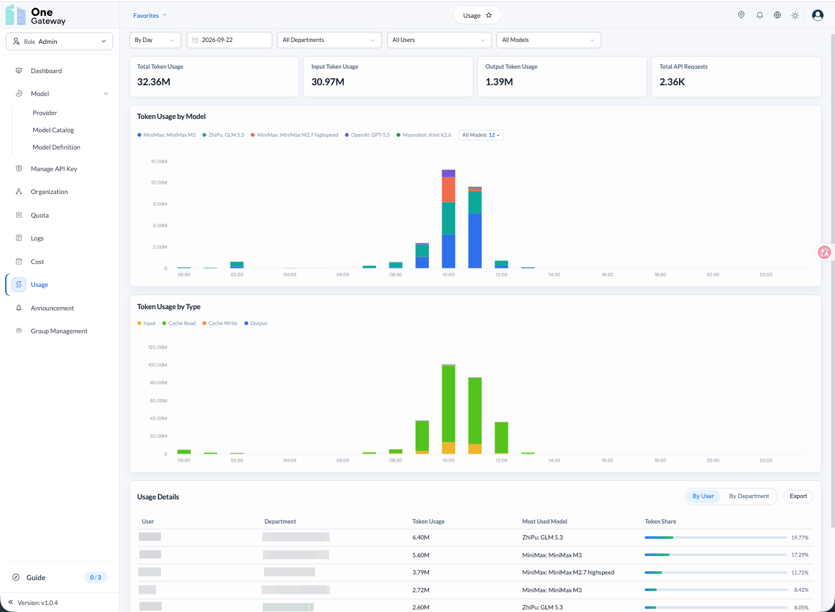Click the Manage API Key shield icon

pyautogui.click(x=18, y=169)
